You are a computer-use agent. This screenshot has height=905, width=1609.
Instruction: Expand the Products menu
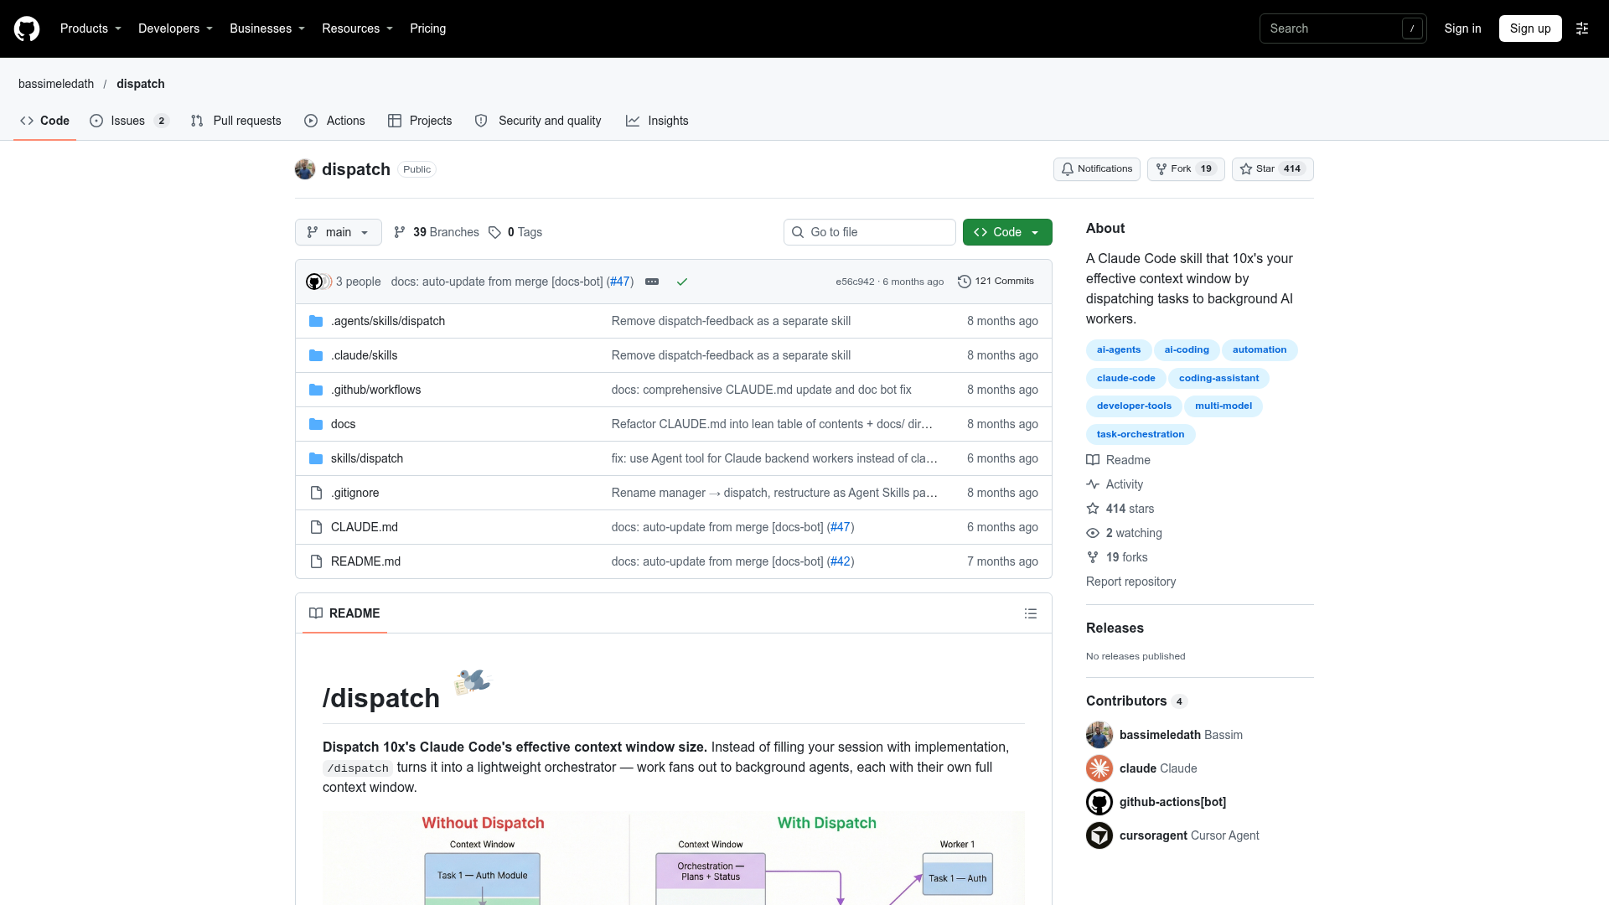pyautogui.click(x=91, y=28)
